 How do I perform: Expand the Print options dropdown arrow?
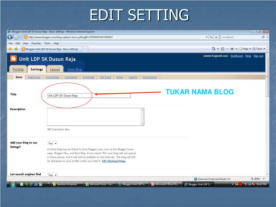236,49
